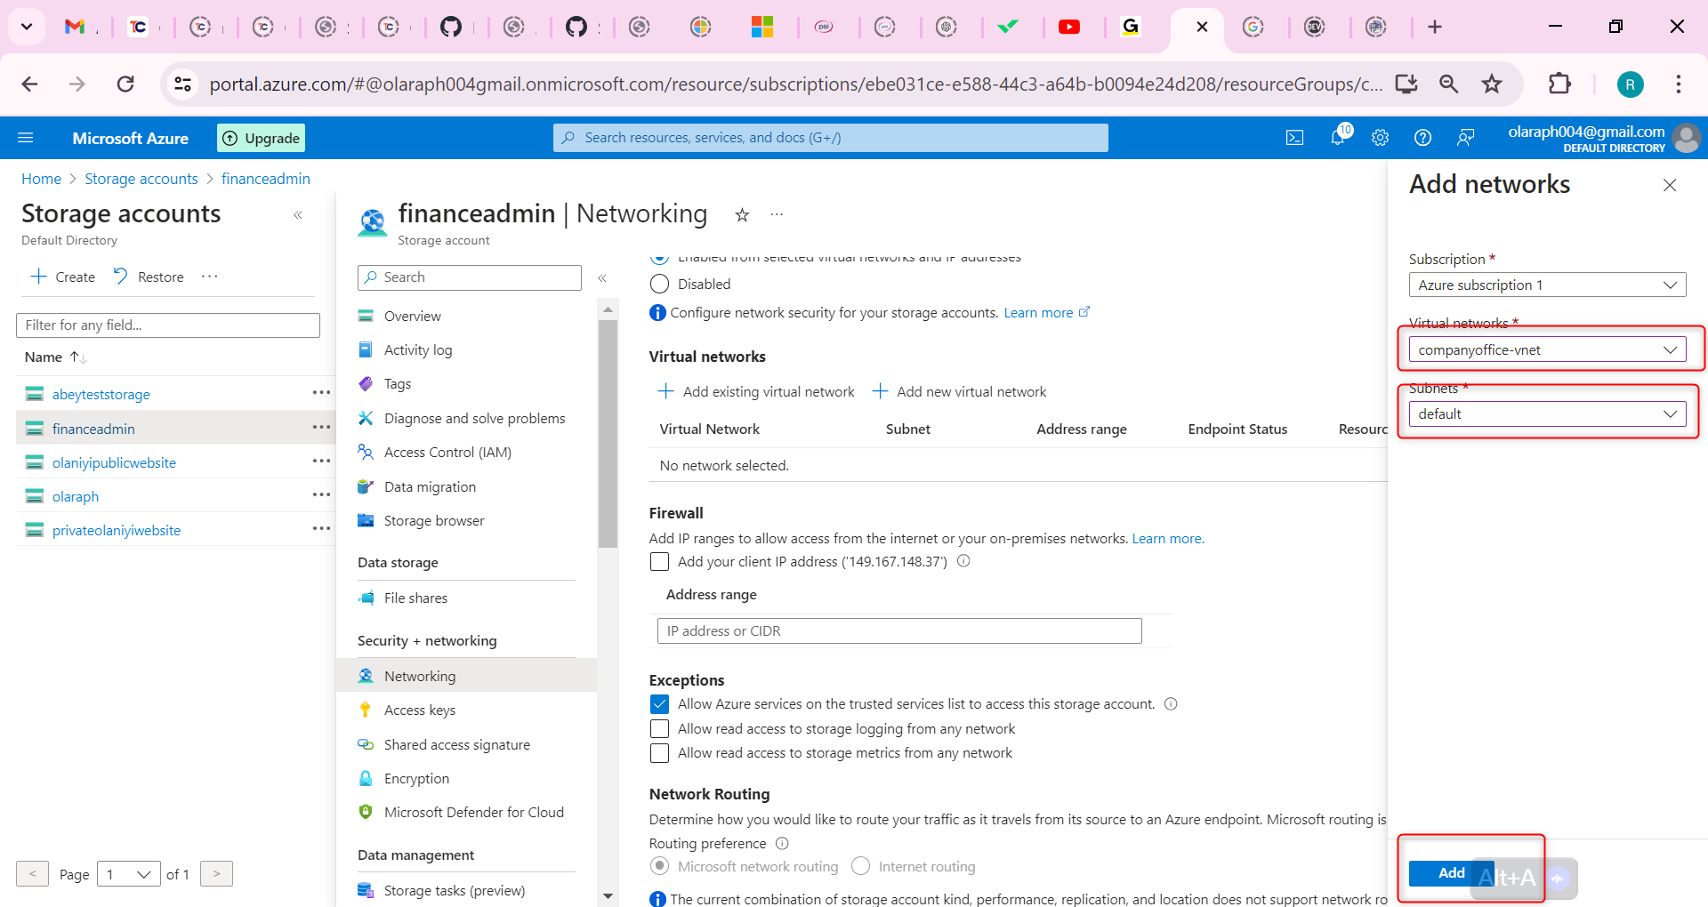
Task: Open the notifications bell panel
Action: [x=1337, y=137]
